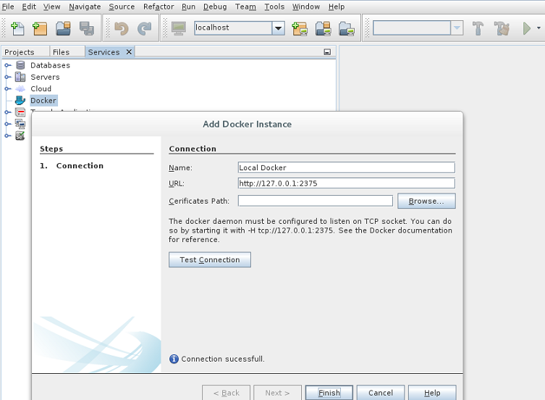Image resolution: width=545 pixels, height=400 pixels.
Task: Click the Test Connection button
Action: coord(210,259)
